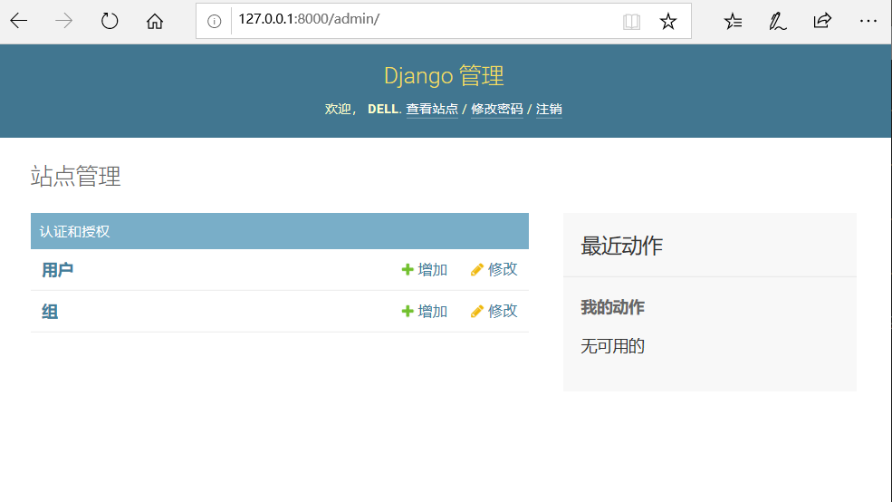Click the 无可用的 text

pyautogui.click(x=613, y=346)
